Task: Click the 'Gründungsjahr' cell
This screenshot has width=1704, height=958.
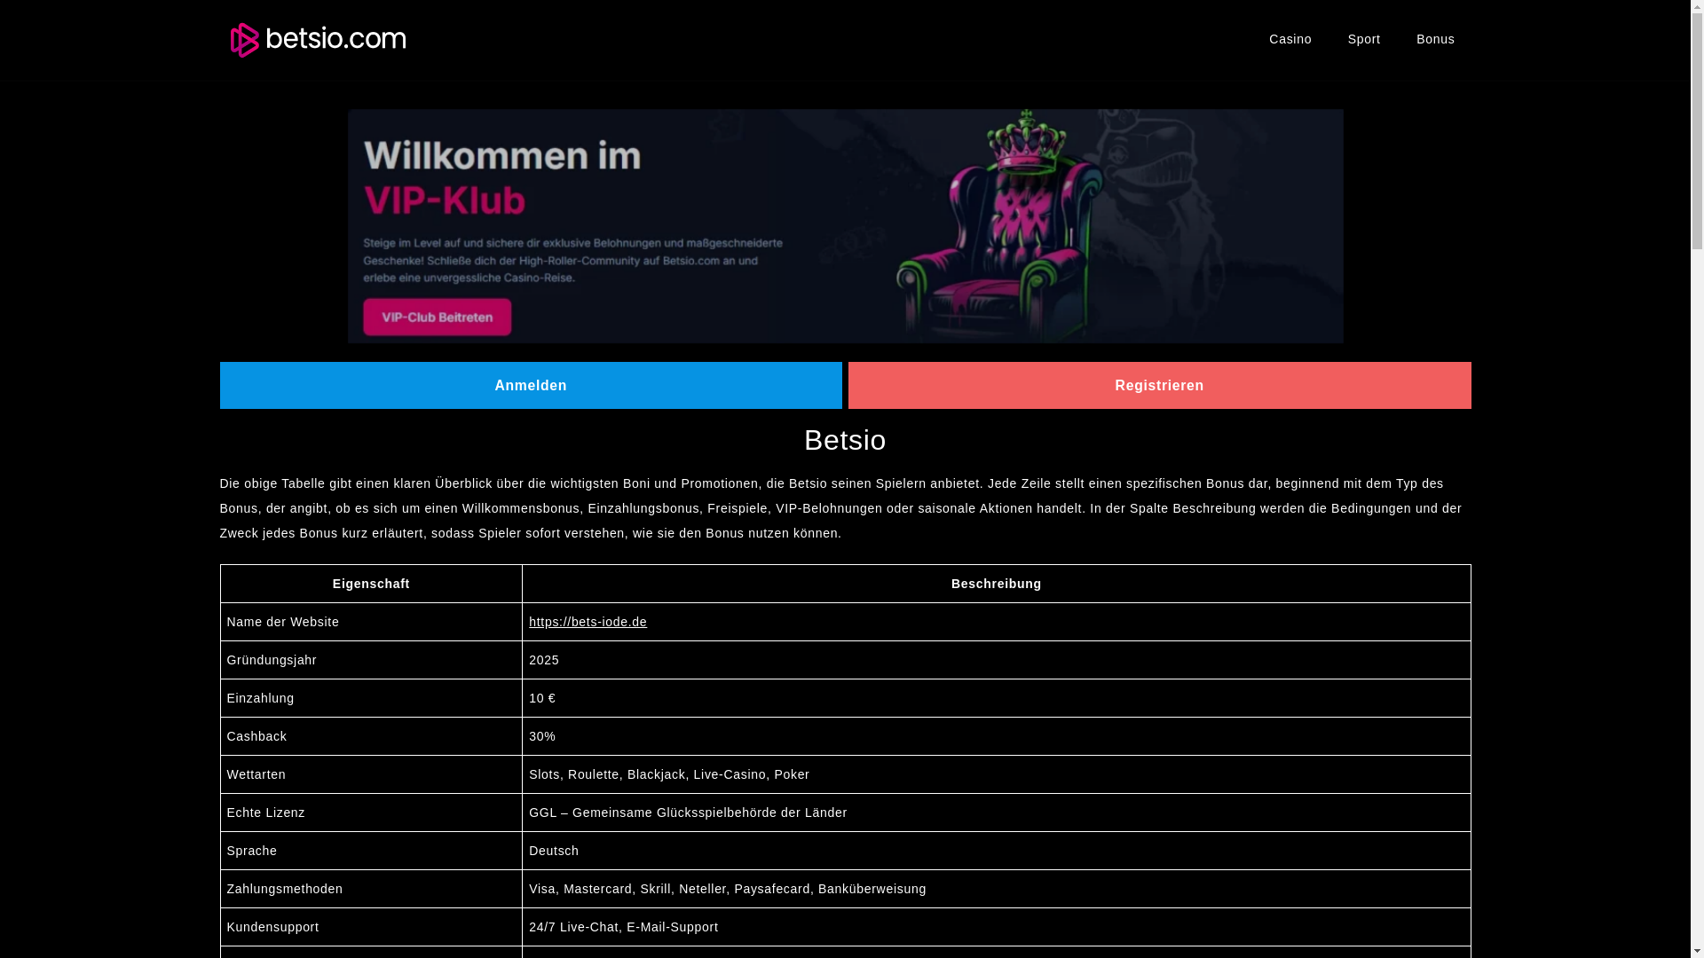Action: click(x=371, y=660)
